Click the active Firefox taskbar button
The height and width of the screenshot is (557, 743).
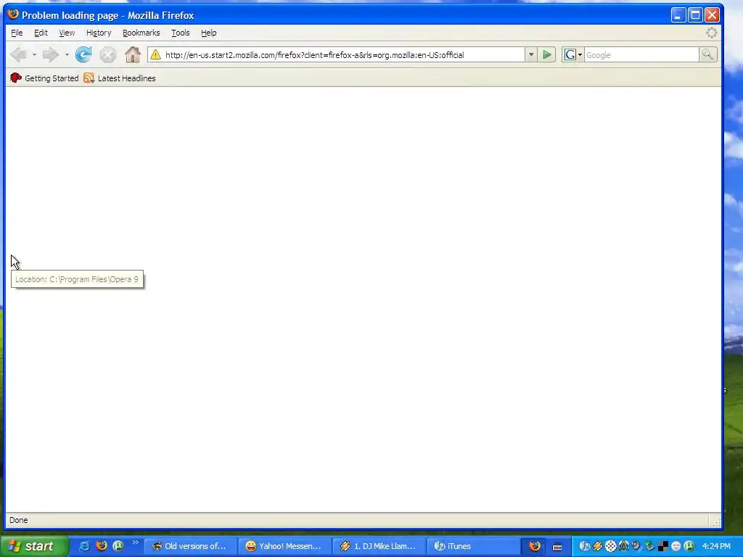pyautogui.click(x=535, y=546)
